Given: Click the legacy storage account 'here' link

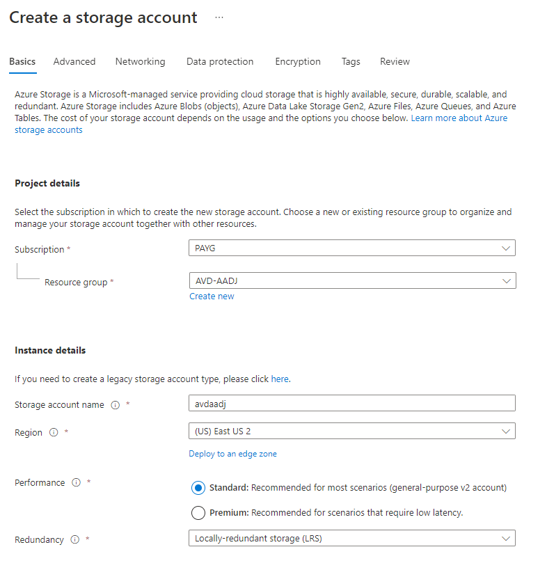Looking at the screenshot, I should 279,379.
